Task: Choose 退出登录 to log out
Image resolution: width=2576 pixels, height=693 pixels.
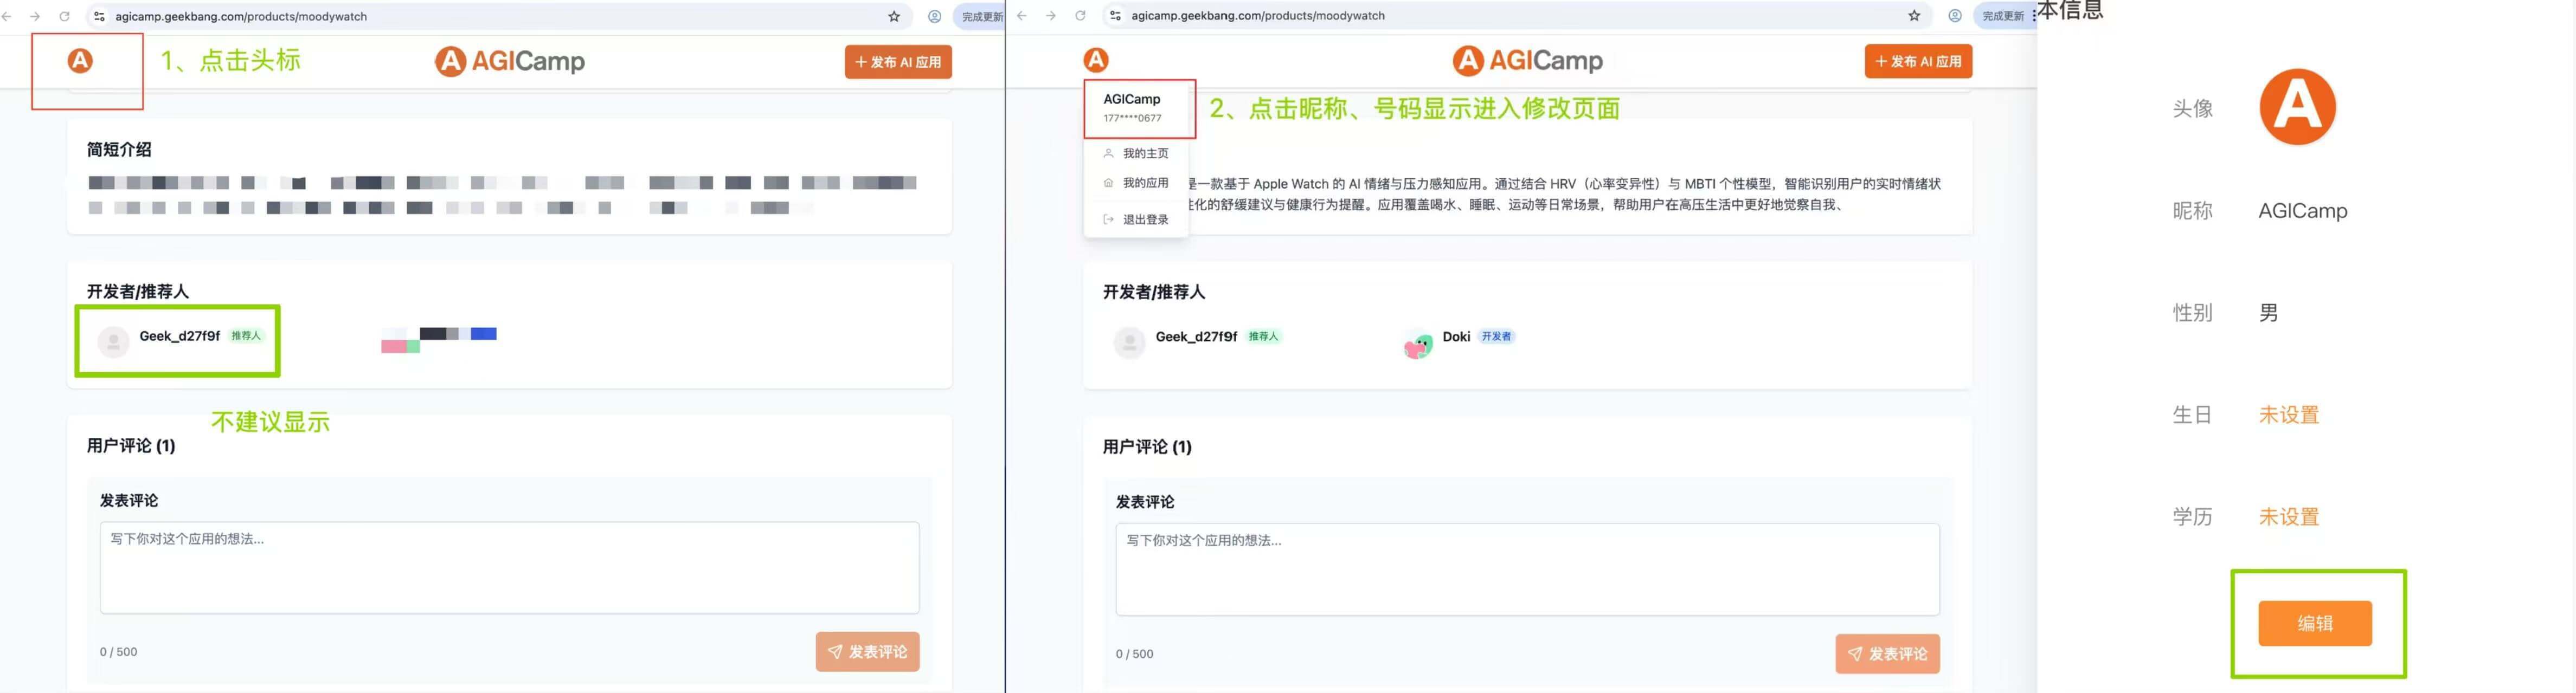Action: point(1144,220)
